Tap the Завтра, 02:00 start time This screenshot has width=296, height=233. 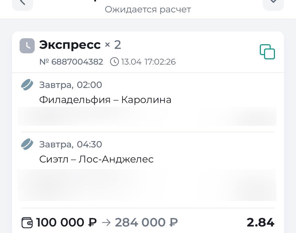[70, 85]
